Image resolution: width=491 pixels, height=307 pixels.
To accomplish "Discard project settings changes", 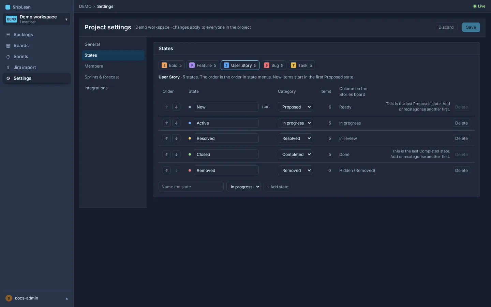I will tap(446, 27).
